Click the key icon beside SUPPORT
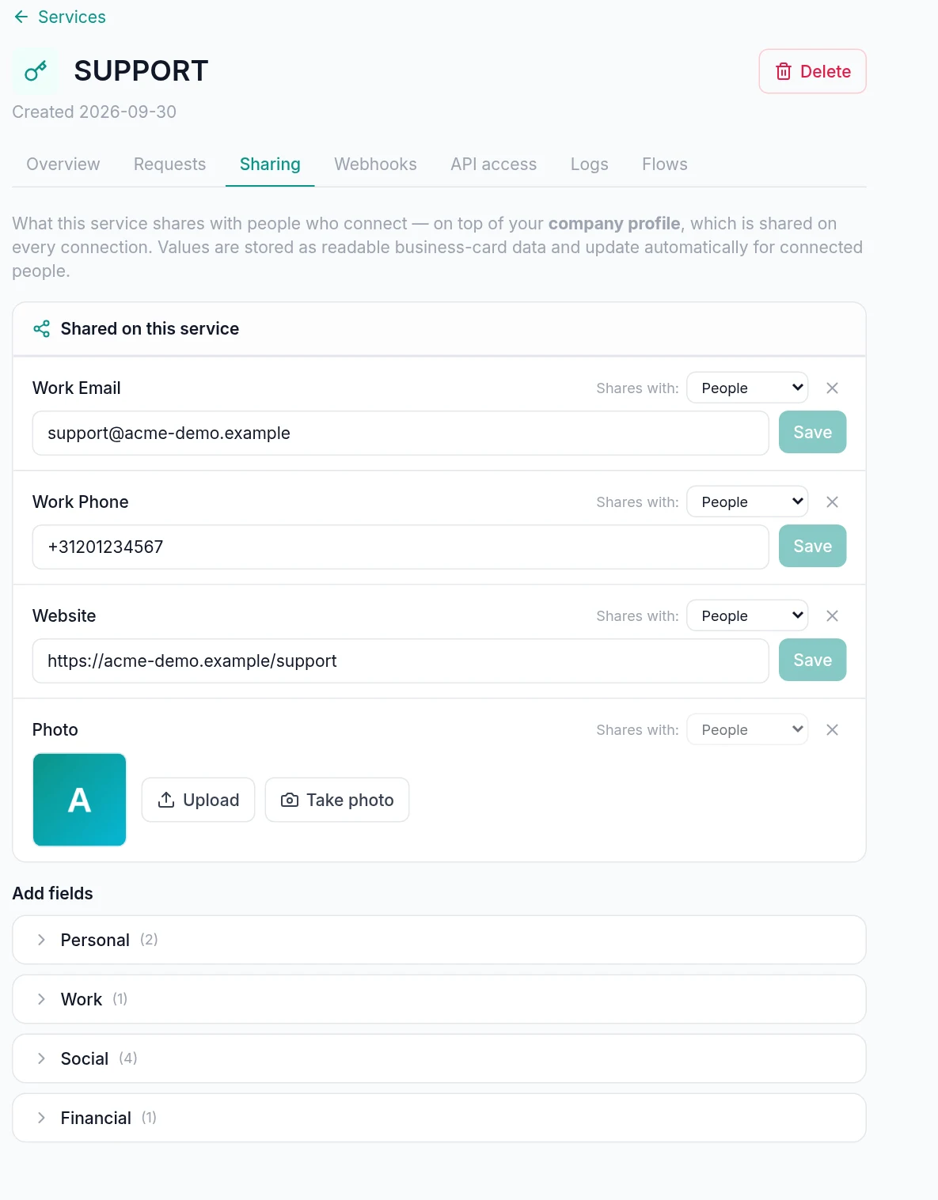 tap(36, 71)
